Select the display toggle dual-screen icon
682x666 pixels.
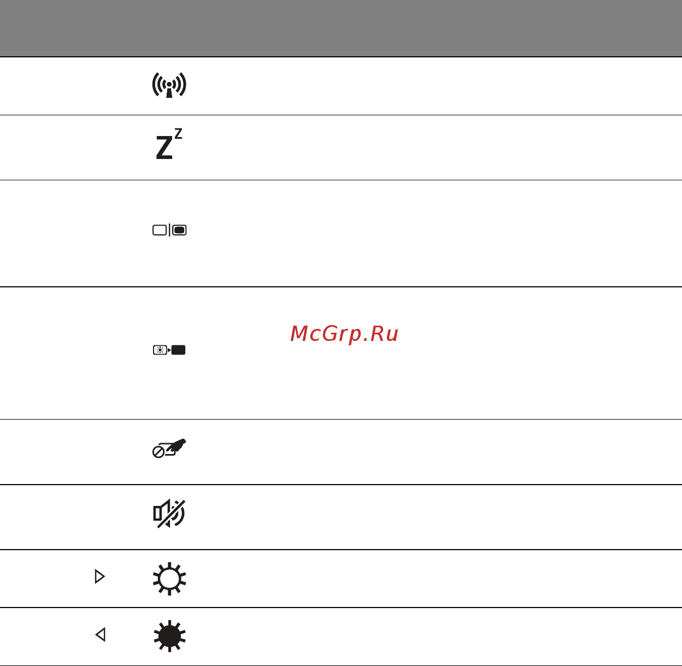tap(169, 231)
